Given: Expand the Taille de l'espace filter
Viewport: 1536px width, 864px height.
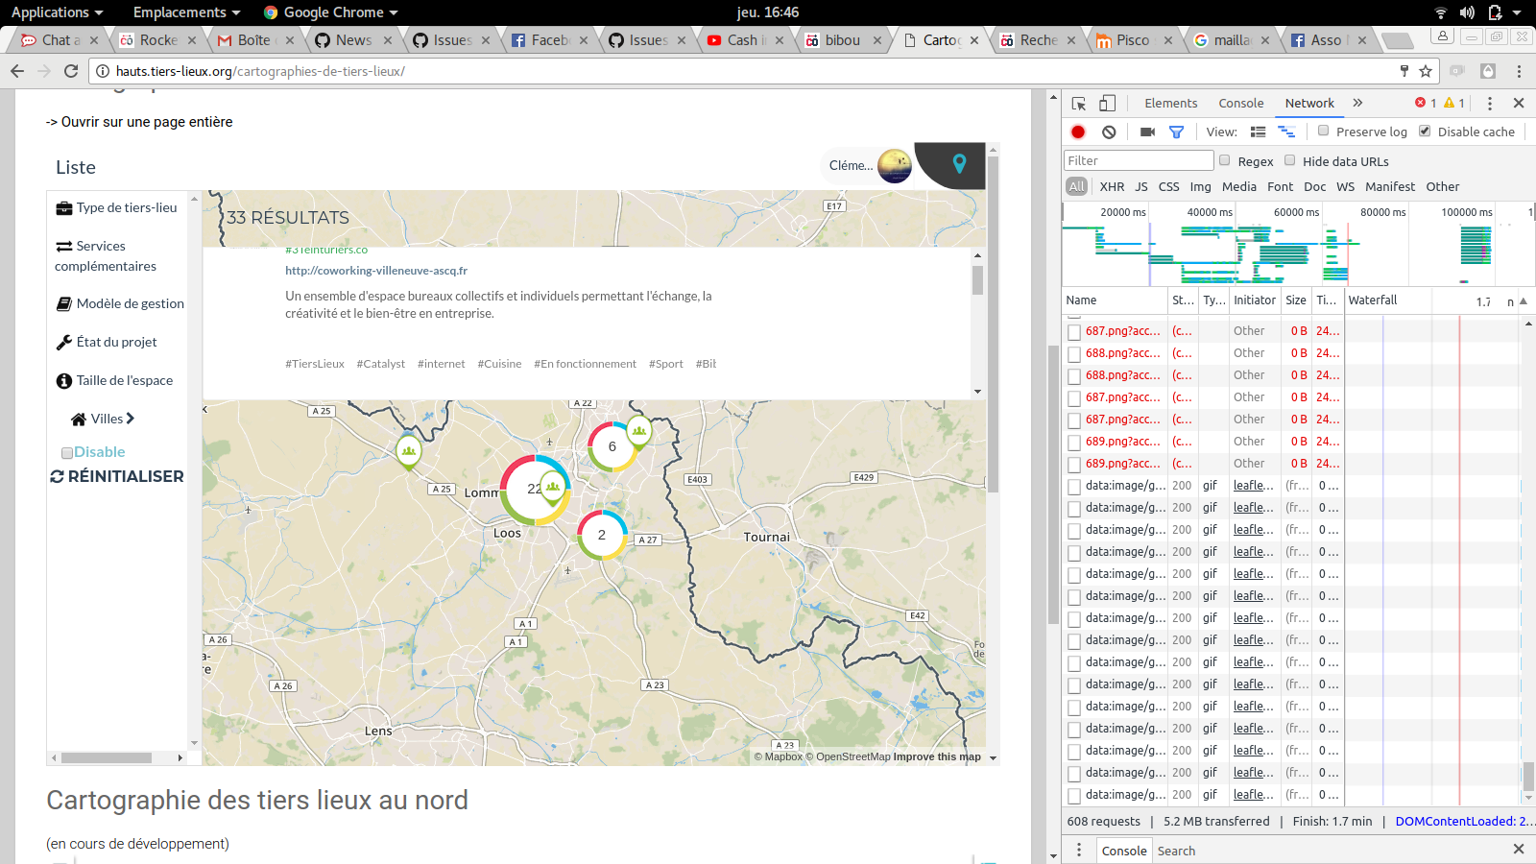Looking at the screenshot, I should pos(114,380).
